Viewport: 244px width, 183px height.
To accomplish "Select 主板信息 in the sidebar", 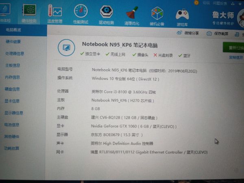I will [x=13, y=65].
